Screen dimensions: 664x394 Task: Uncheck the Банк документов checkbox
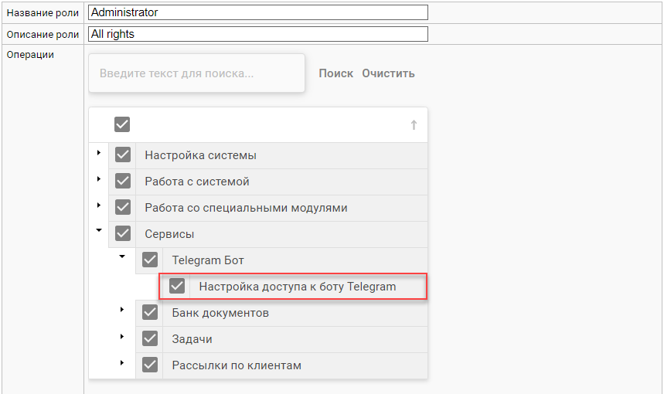point(150,313)
